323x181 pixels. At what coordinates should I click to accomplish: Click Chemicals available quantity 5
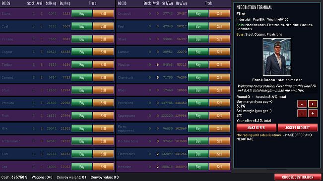158,77
